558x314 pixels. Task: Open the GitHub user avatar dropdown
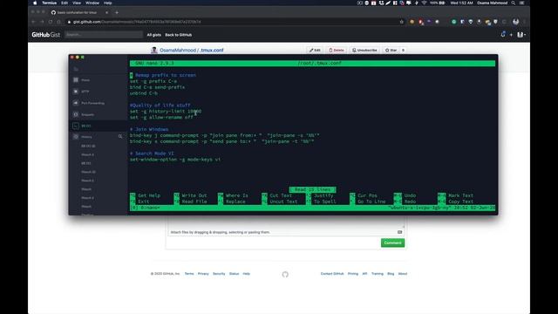521,35
